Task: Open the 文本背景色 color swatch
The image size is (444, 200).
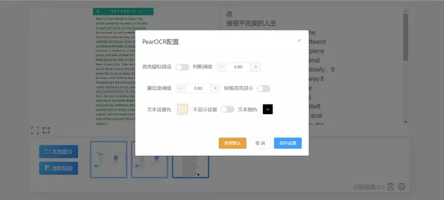Action: coord(183,110)
